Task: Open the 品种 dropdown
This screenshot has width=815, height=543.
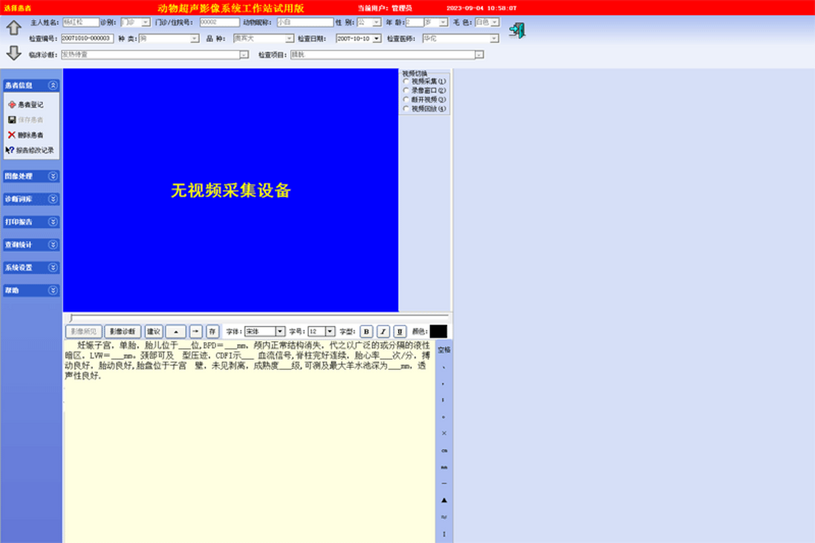Action: [289, 39]
